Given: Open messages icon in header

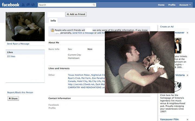Looking at the screenshot, I should (x=28, y=5).
